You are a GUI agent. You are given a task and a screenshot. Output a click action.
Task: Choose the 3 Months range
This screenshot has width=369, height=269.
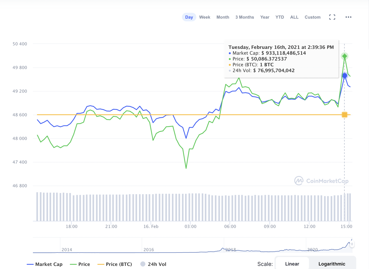245,17
